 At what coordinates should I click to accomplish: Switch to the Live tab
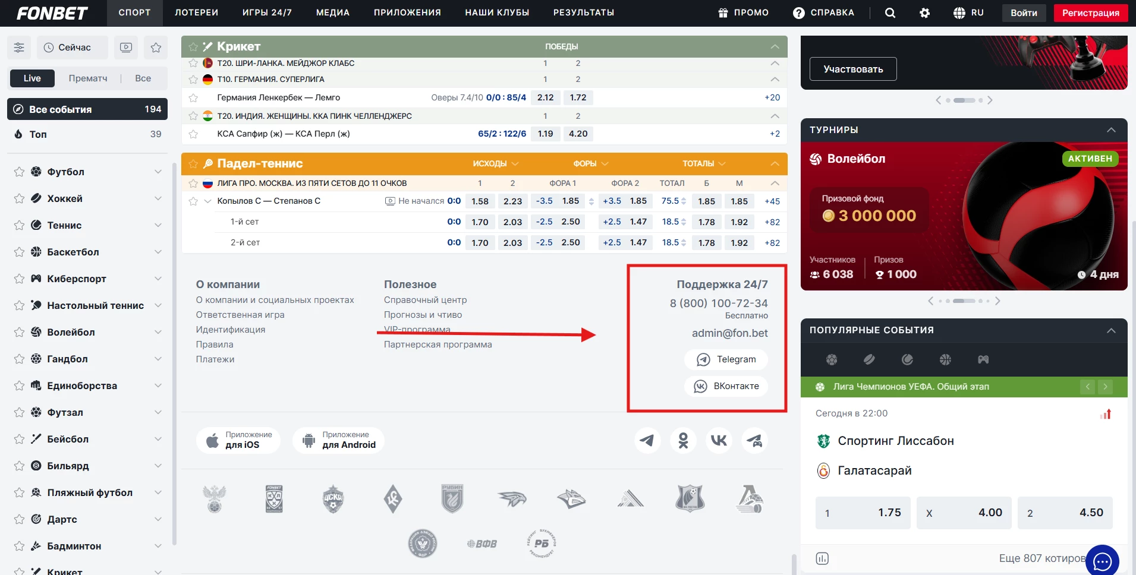(x=32, y=78)
